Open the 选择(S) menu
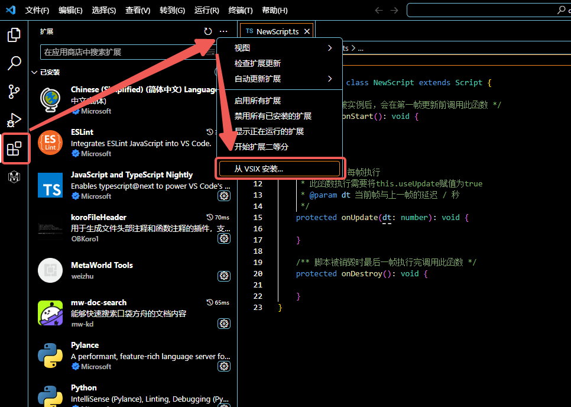This screenshot has width=571, height=407. 104,10
